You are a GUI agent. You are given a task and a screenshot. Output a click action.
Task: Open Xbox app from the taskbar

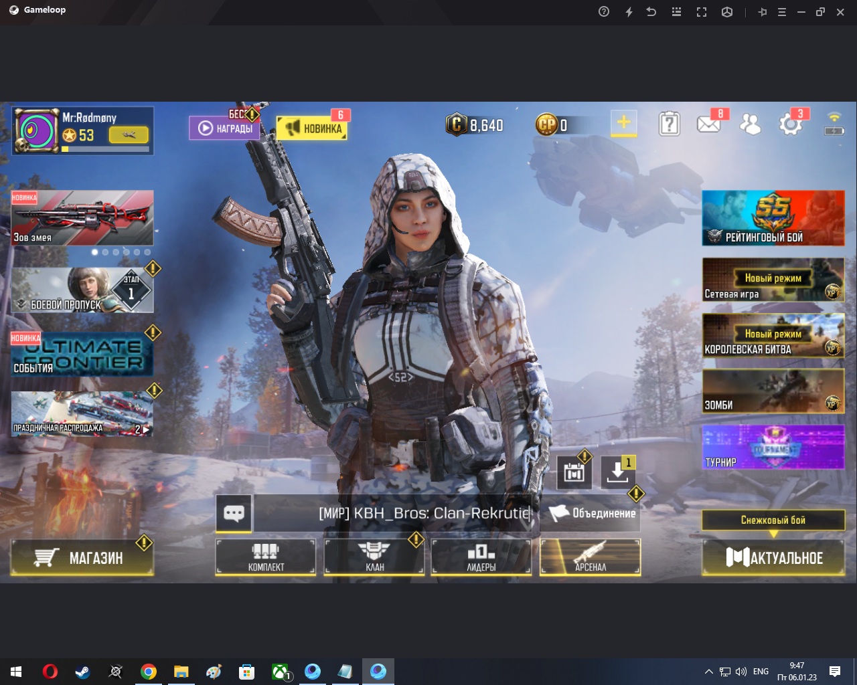pyautogui.click(x=280, y=672)
